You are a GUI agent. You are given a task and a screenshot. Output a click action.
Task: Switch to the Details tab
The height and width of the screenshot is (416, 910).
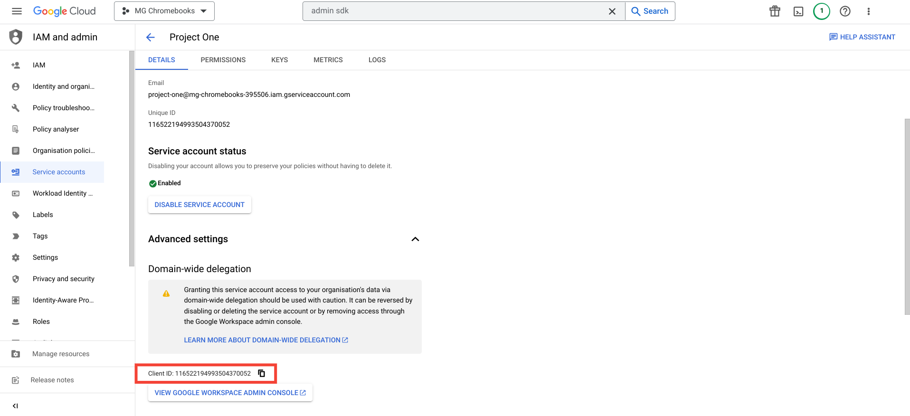161,60
